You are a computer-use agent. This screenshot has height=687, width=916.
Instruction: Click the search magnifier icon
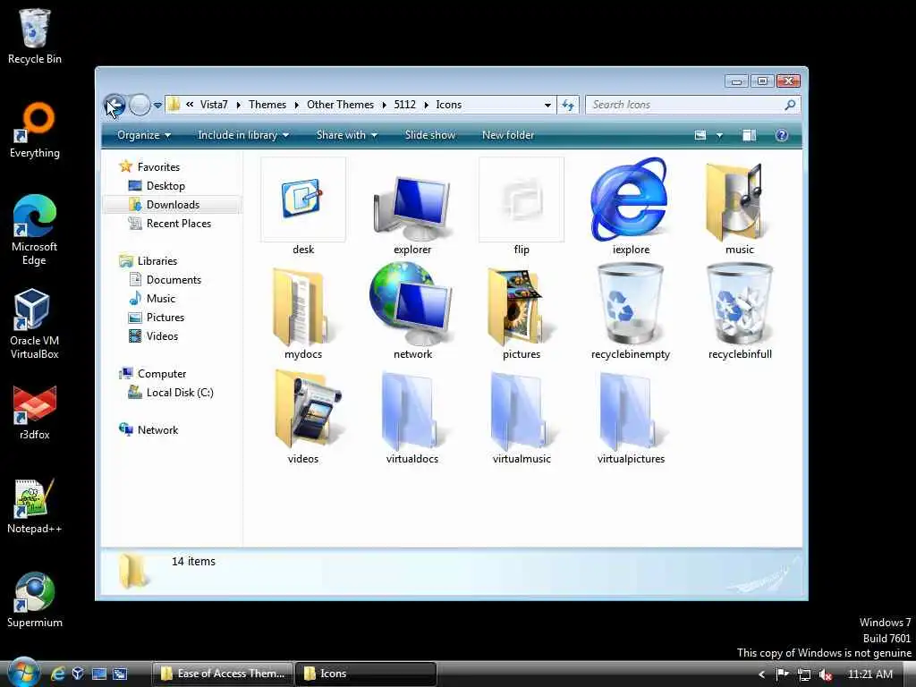click(x=790, y=105)
